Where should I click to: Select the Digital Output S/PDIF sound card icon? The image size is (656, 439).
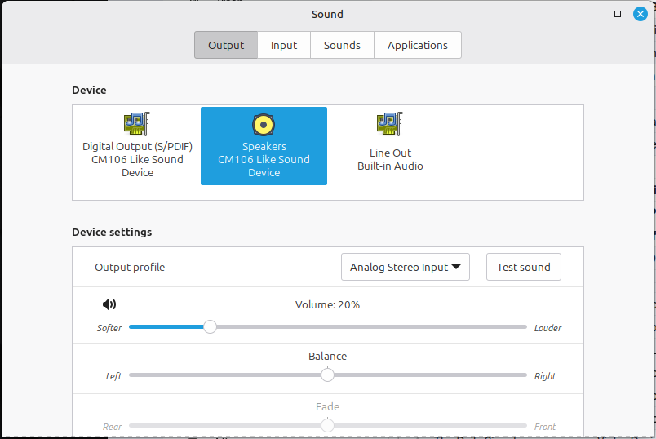pyautogui.click(x=137, y=124)
